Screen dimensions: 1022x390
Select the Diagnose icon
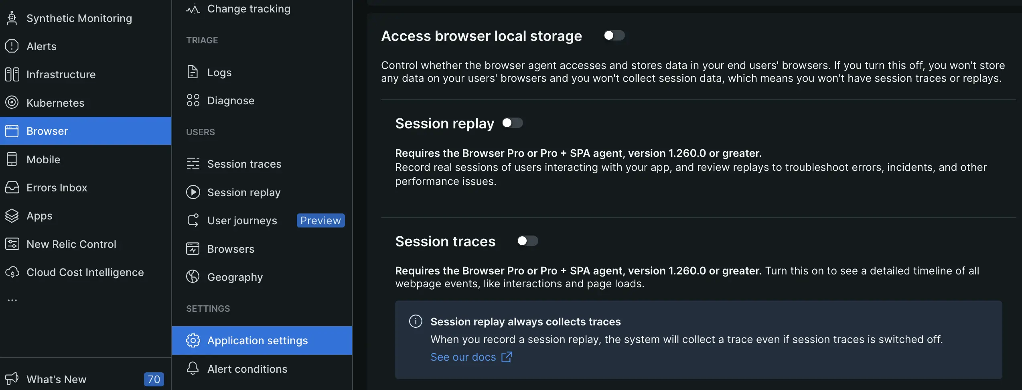193,100
